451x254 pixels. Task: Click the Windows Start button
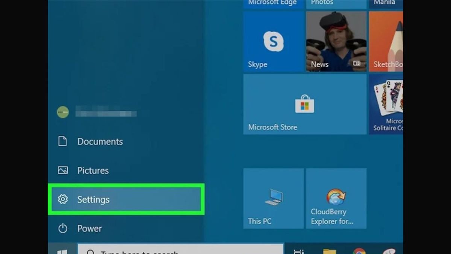pyautogui.click(x=62, y=252)
